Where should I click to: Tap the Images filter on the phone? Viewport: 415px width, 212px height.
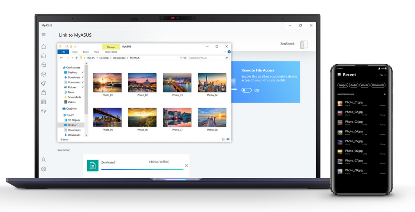click(x=343, y=85)
